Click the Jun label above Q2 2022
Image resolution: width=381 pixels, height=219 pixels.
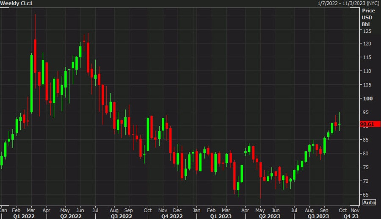pos(80,210)
